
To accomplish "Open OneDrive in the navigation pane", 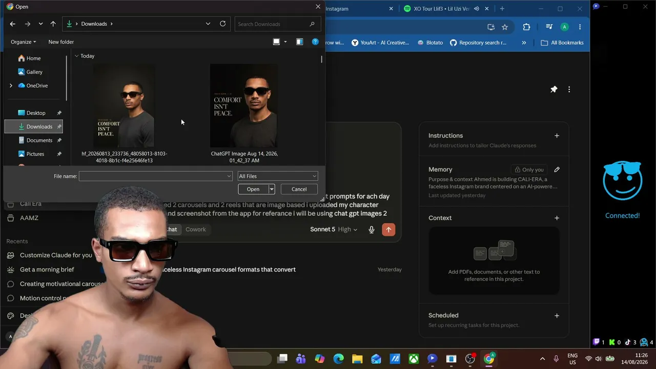I will click(x=37, y=86).
